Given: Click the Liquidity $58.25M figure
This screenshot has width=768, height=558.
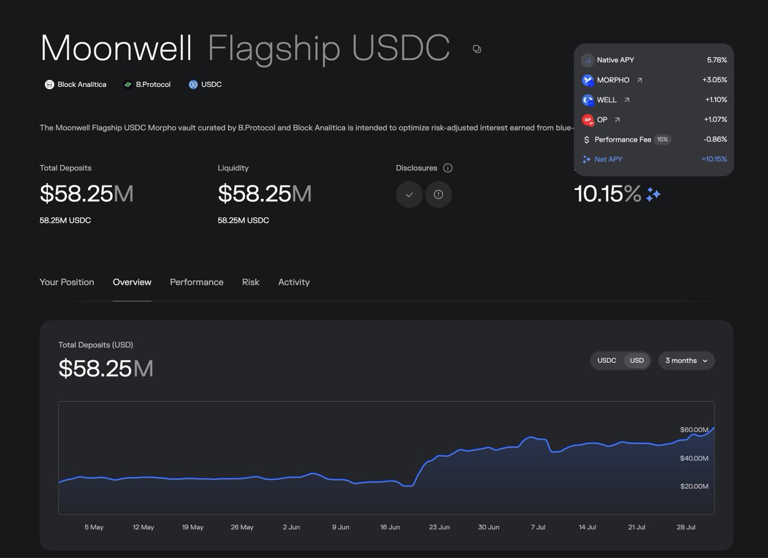Looking at the screenshot, I should coord(264,194).
